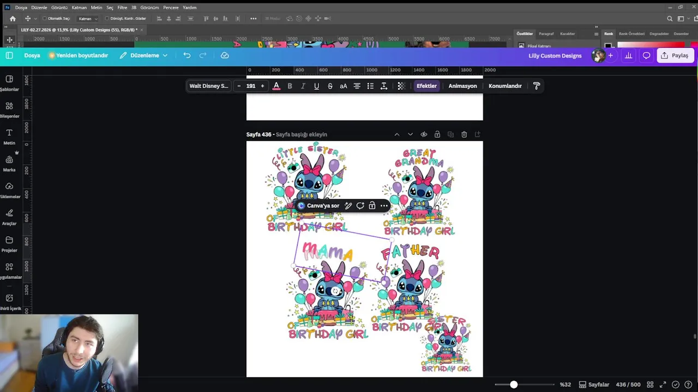Image resolution: width=698 pixels, height=392 pixels.
Task: Hide page 436 eye icon
Action: point(424,134)
